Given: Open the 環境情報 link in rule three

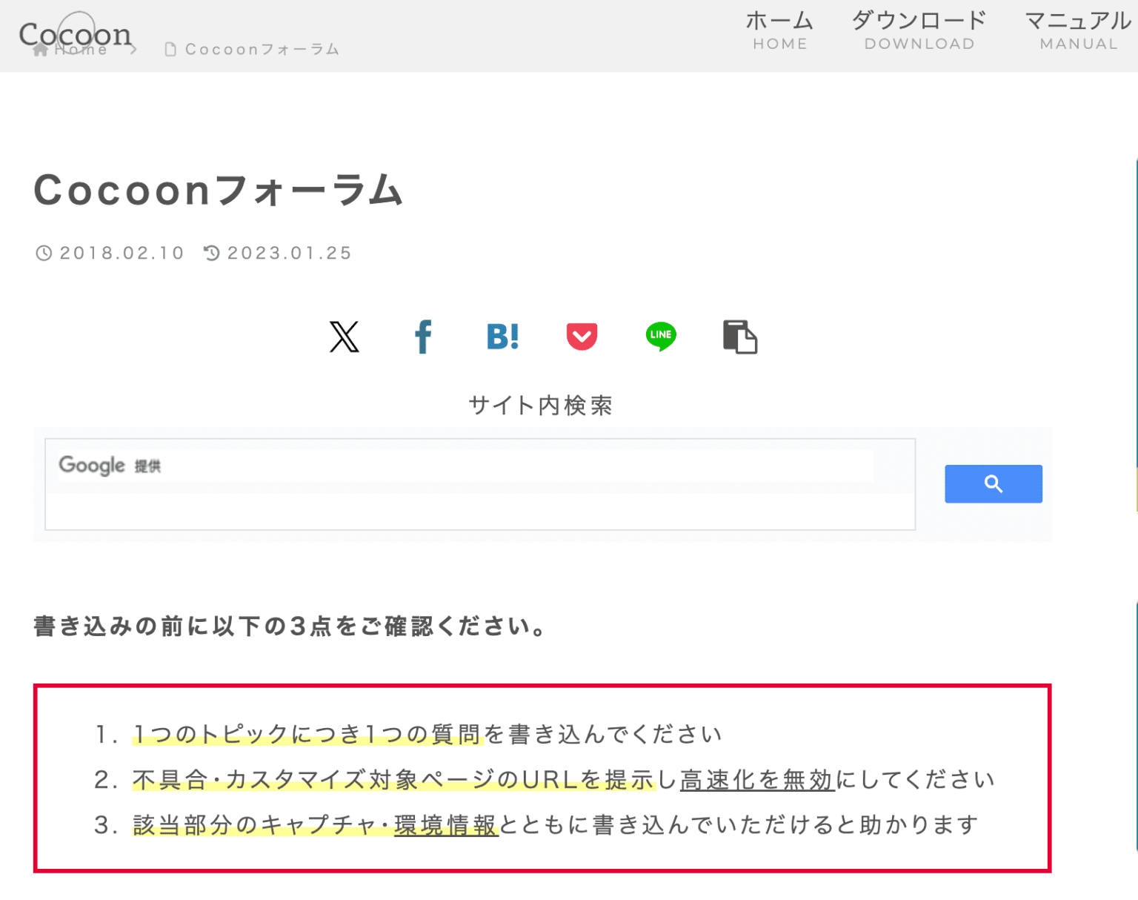Looking at the screenshot, I should pyautogui.click(x=445, y=824).
